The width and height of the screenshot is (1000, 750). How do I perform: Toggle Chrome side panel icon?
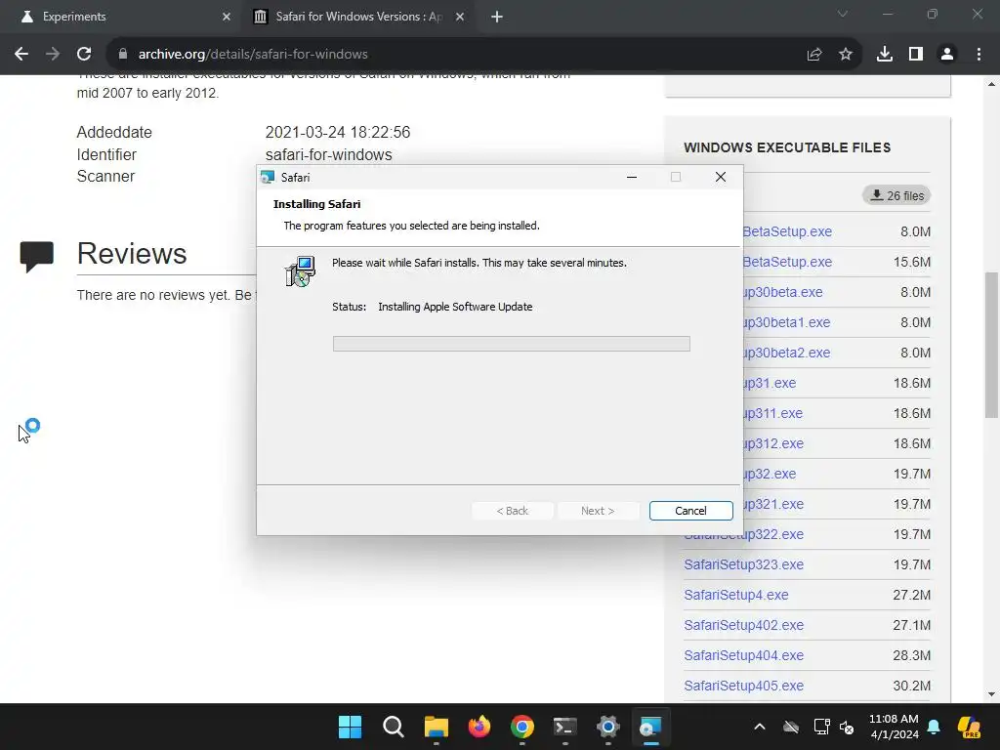[x=916, y=55]
